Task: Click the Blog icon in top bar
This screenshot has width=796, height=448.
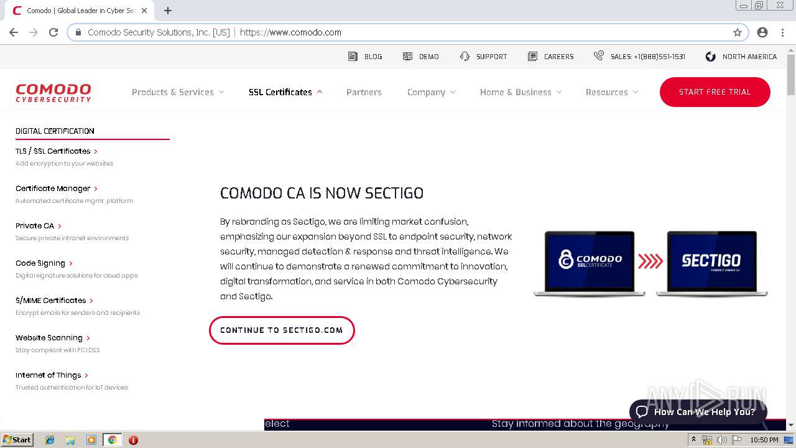Action: coord(353,56)
